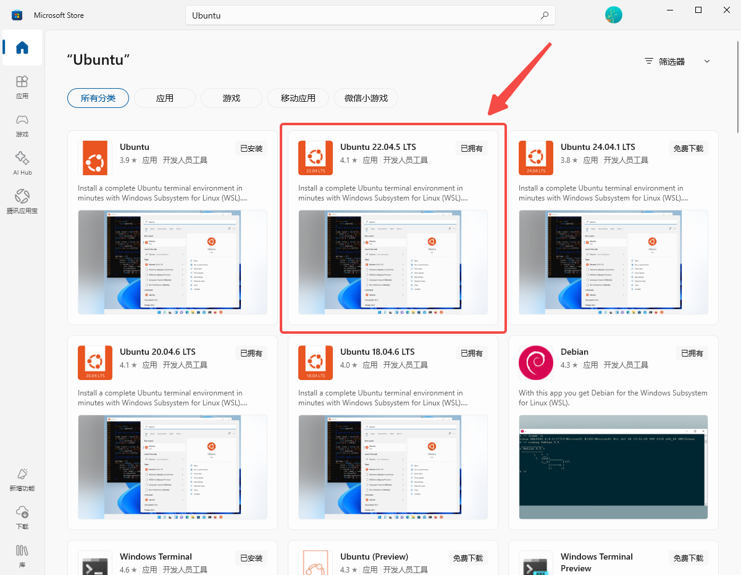Open Ubuntu 20.04.6 LTS screenshot thumbnail
The height and width of the screenshot is (575, 741).
click(x=172, y=467)
